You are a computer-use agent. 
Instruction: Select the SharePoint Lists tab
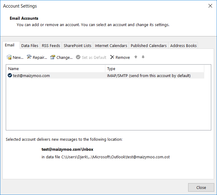coord(77,45)
